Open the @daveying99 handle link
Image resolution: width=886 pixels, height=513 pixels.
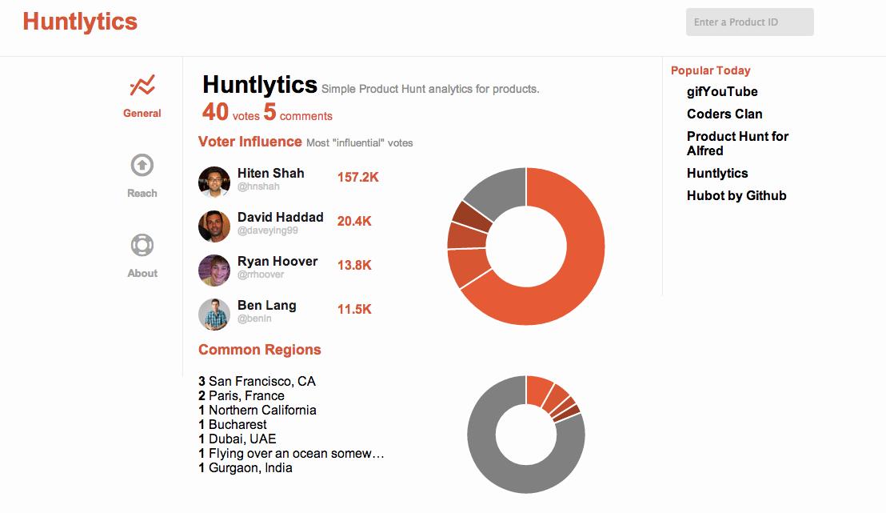coord(267,230)
